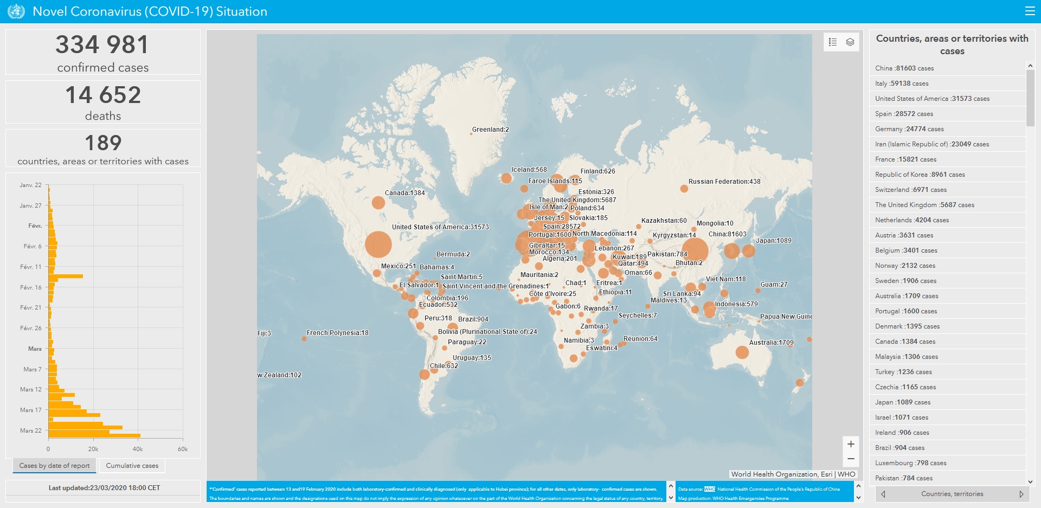Open the map layers icon
Viewport: 1041px width, 508px height.
pyautogui.click(x=850, y=42)
